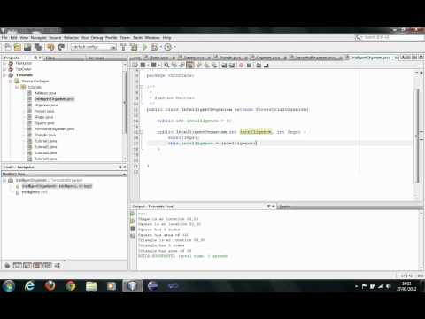
Task: Click the editor vertical scrollbar
Action: pyautogui.click(x=417, y=135)
